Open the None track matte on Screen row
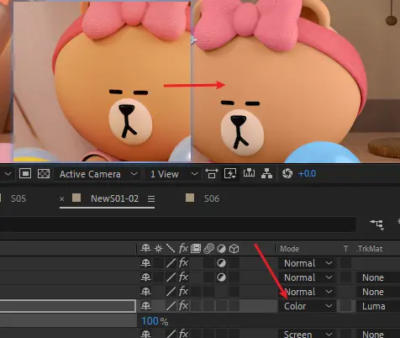This screenshot has width=400, height=338. [378, 334]
